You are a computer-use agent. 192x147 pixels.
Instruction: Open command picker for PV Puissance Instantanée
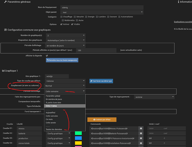point(141,138)
